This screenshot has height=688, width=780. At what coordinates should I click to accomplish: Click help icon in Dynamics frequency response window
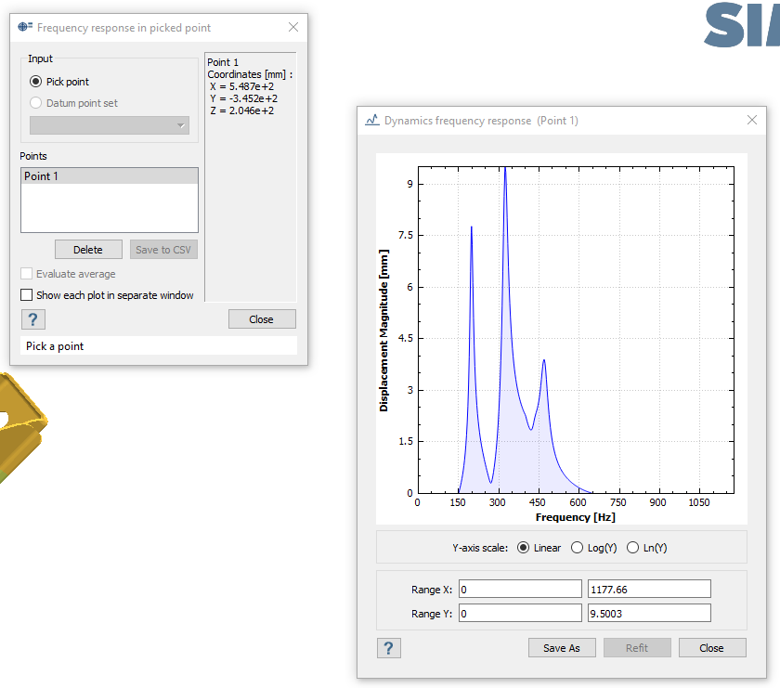389,648
